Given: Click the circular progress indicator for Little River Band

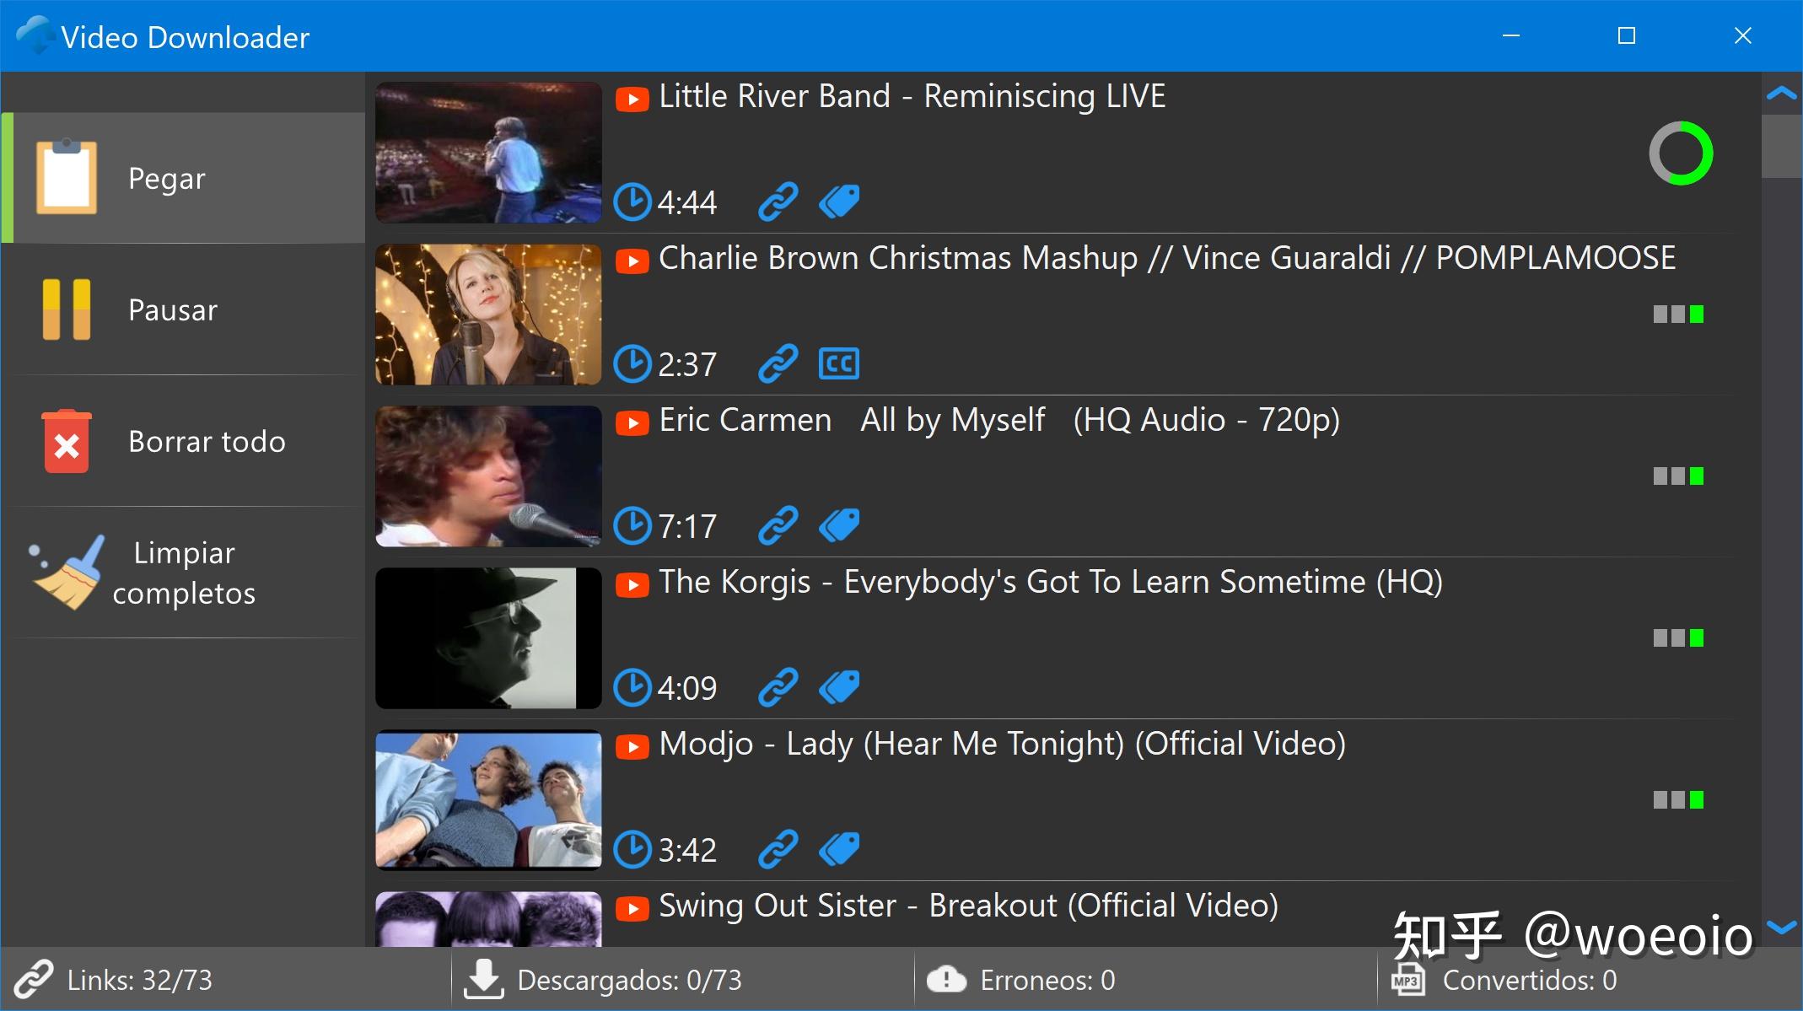Looking at the screenshot, I should (x=1681, y=153).
